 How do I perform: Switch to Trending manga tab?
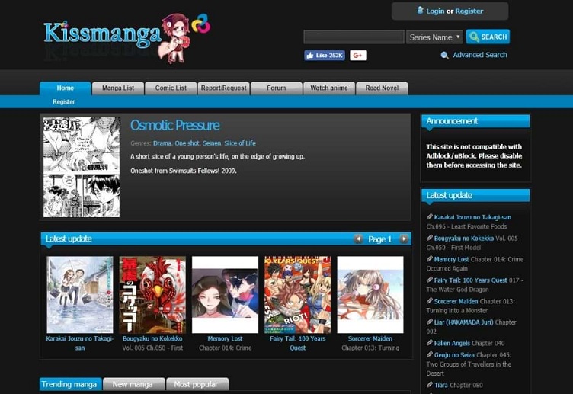point(71,385)
